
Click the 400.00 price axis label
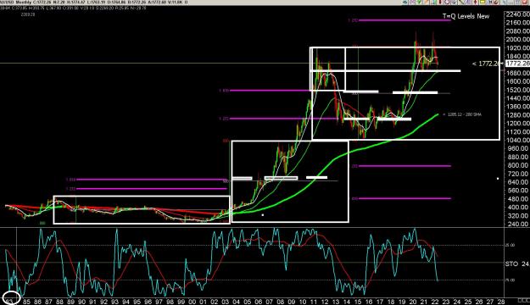click(518, 208)
